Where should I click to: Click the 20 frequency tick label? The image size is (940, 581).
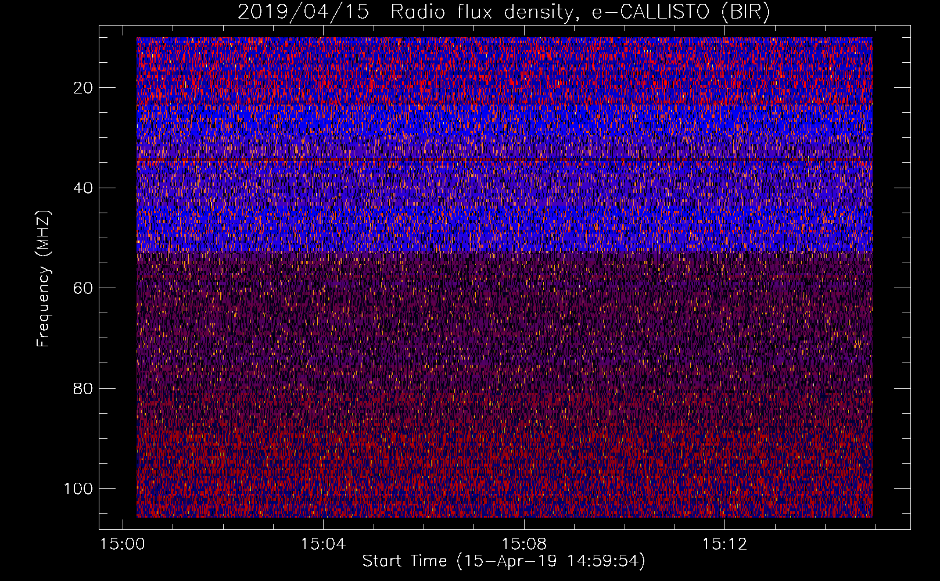tap(84, 88)
